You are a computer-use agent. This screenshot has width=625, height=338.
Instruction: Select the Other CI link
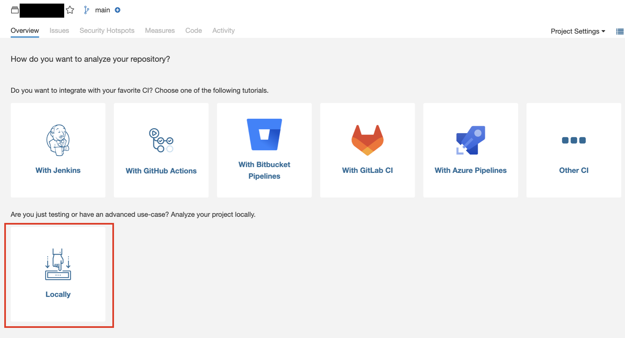(574, 170)
